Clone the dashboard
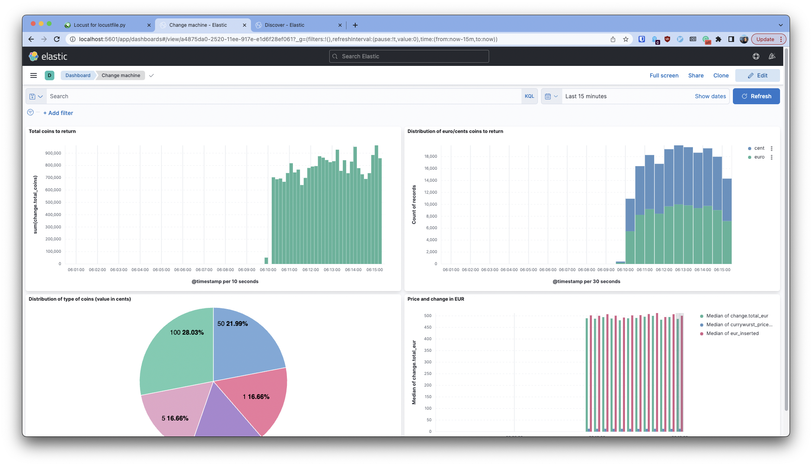812x466 pixels. click(x=721, y=75)
